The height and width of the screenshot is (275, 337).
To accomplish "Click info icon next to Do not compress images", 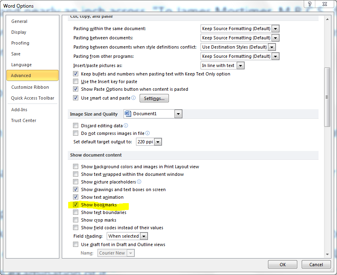I will click(148, 133).
